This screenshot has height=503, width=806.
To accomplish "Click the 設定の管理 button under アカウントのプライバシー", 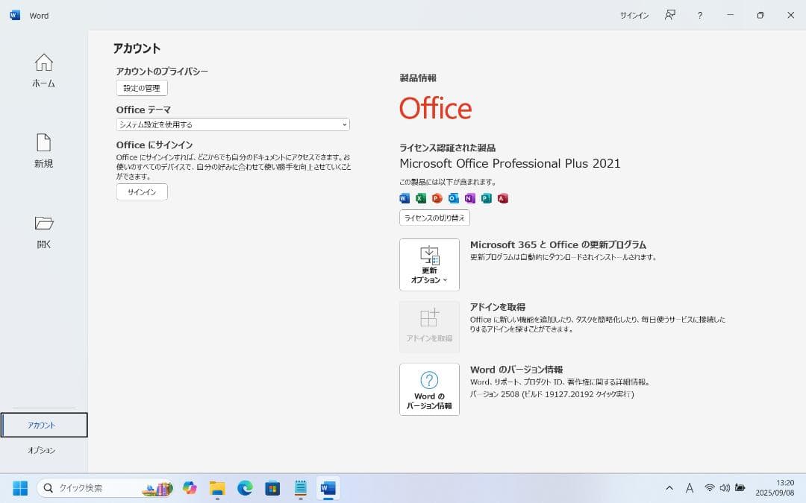I will tap(141, 87).
